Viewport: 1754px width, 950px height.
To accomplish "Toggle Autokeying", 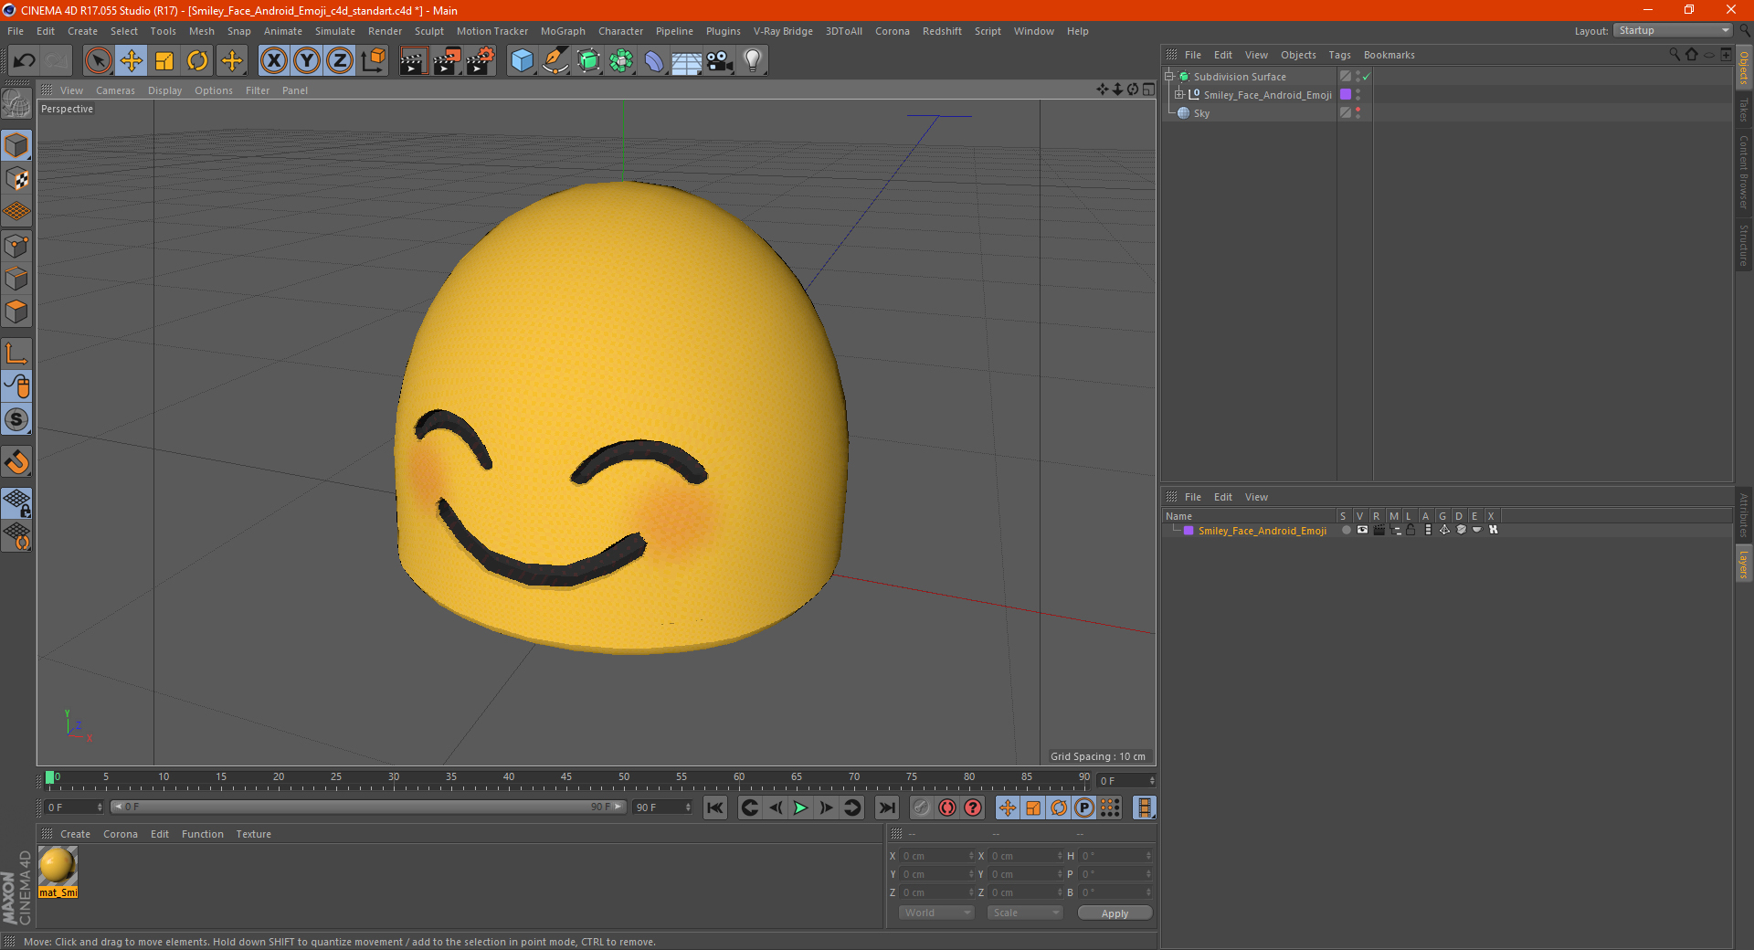I will pos(947,807).
